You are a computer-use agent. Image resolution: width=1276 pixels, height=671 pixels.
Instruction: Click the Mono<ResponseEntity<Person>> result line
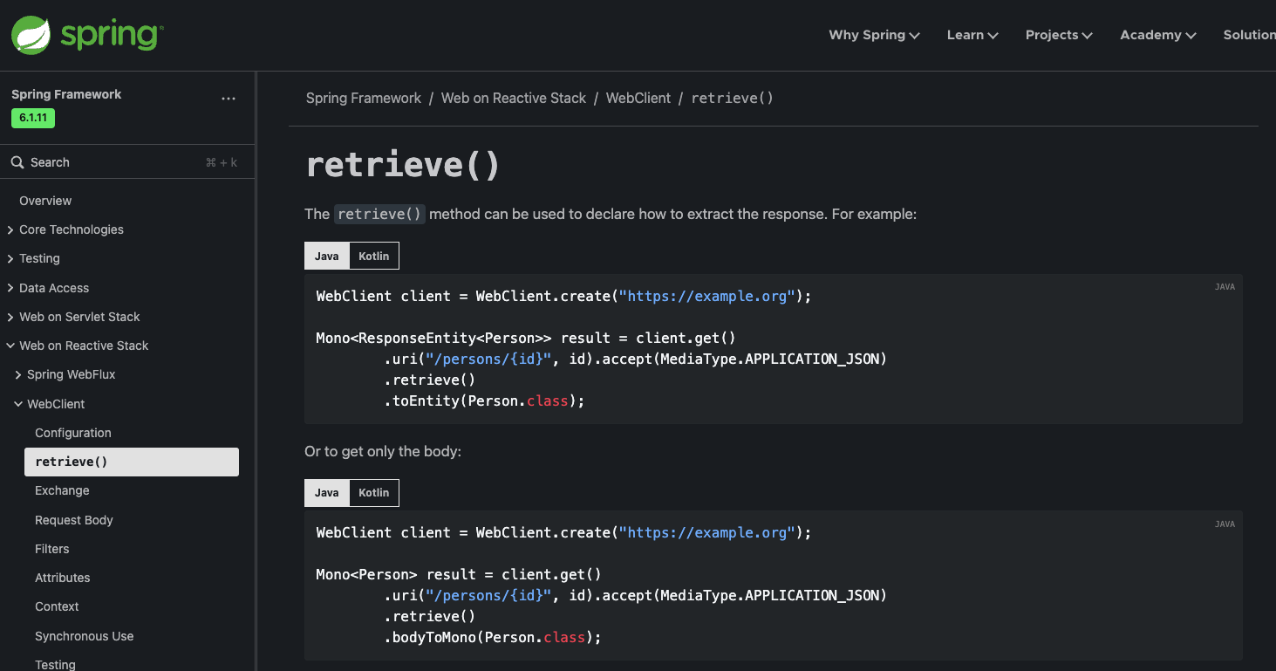coord(526,338)
